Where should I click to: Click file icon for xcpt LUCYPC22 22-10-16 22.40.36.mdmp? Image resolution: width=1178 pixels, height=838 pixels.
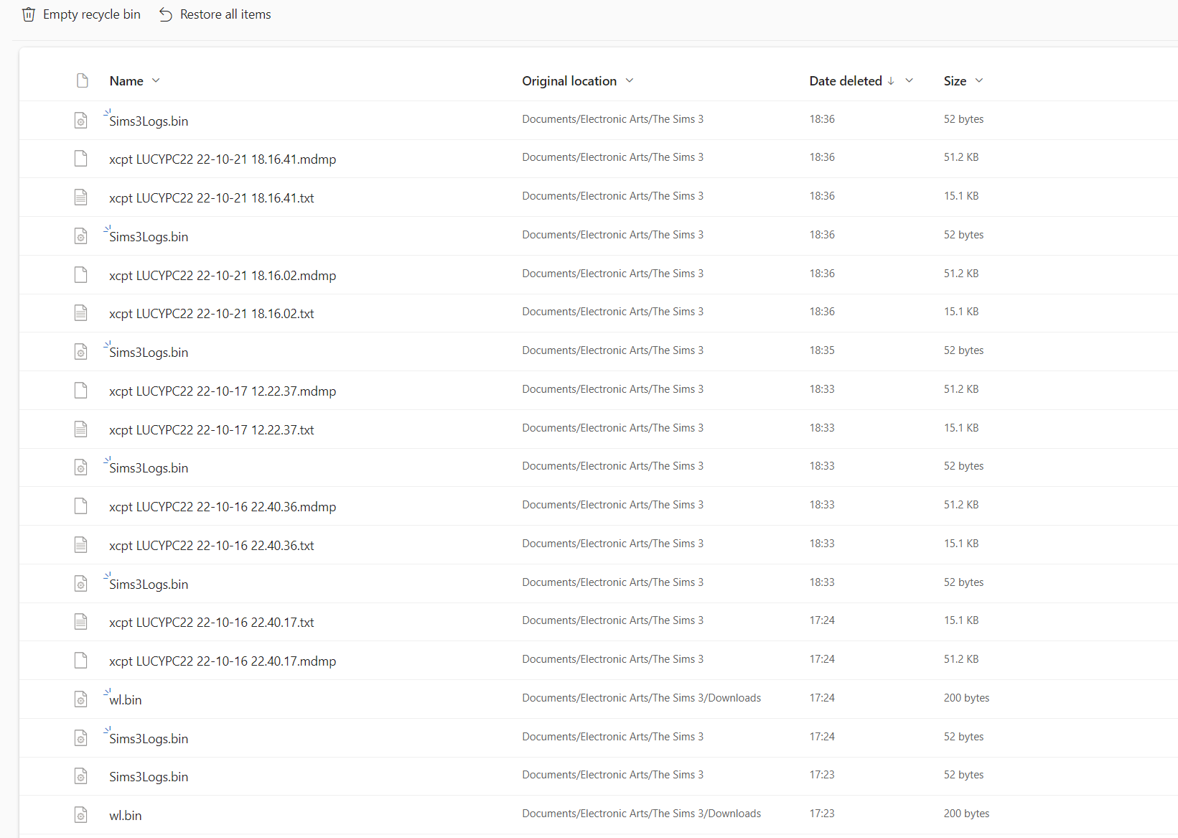point(81,506)
